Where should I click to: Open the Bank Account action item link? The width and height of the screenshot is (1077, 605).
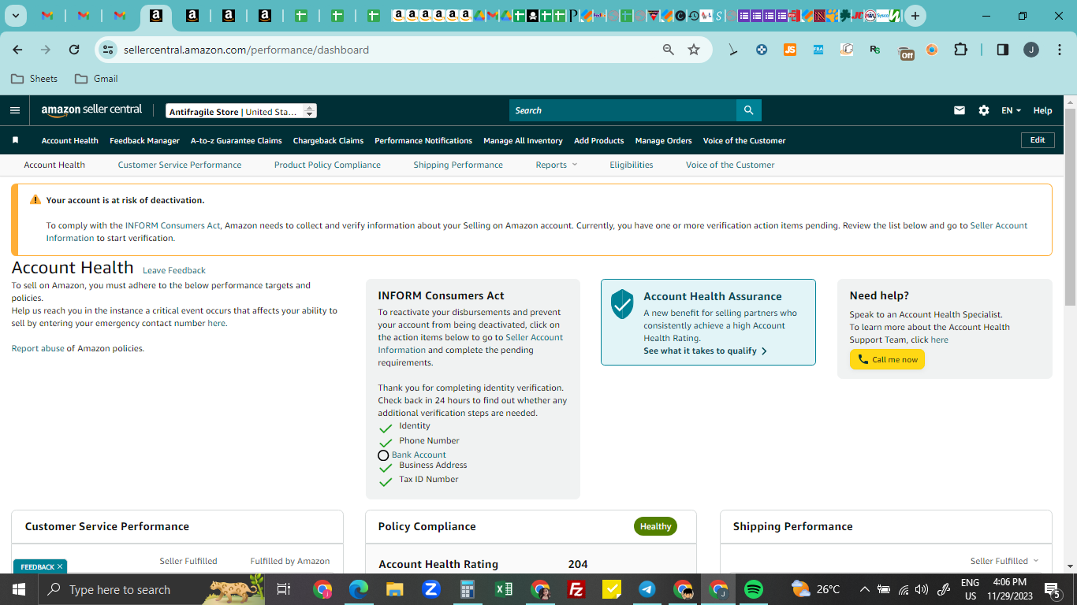click(419, 455)
